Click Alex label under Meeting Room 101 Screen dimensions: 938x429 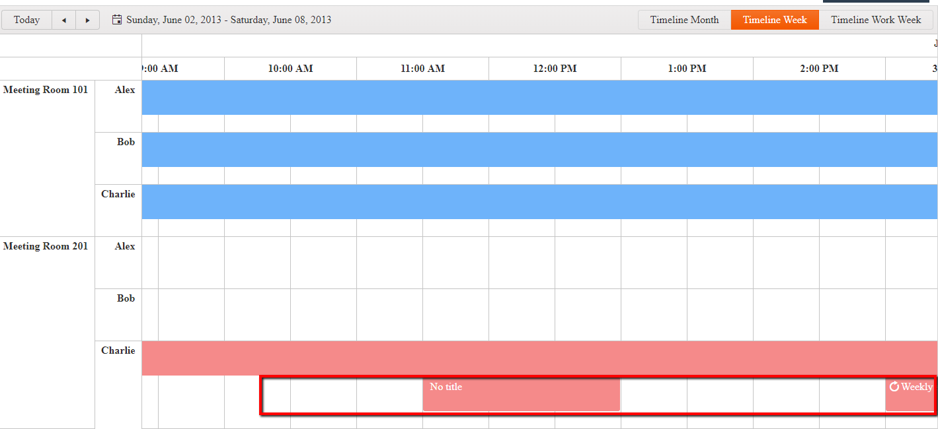[125, 90]
